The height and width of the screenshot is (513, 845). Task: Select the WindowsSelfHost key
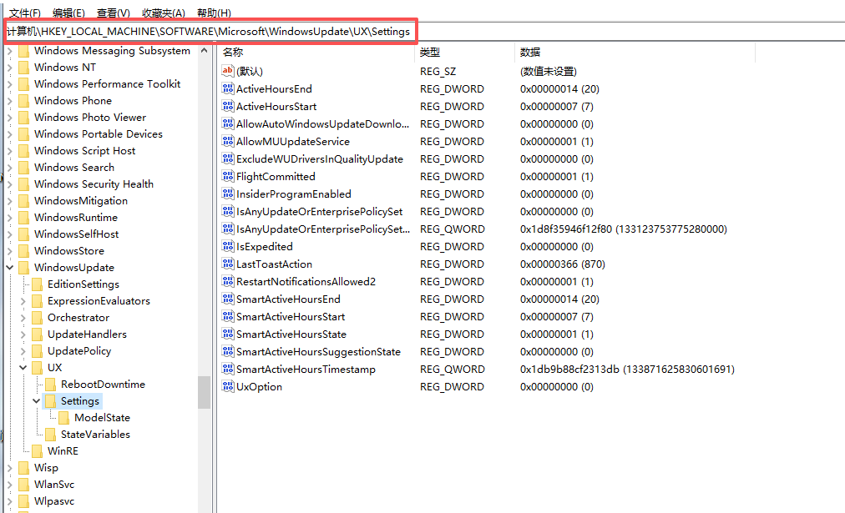tap(76, 234)
